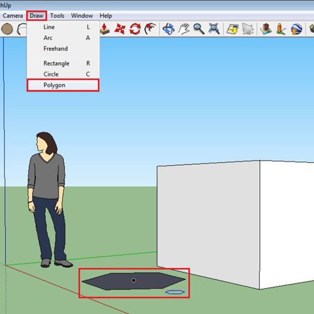Activate the Orbit camera tool
Viewport: 314px width, 314px height.
tap(168, 29)
